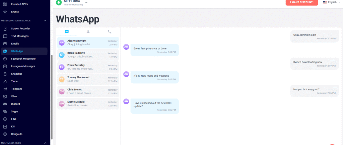This screenshot has height=145, width=343.
Task: Click the Skype icon
Action: (5, 111)
